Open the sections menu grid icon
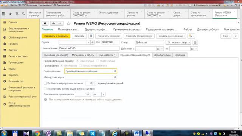242x136 pixels. [3, 14]
